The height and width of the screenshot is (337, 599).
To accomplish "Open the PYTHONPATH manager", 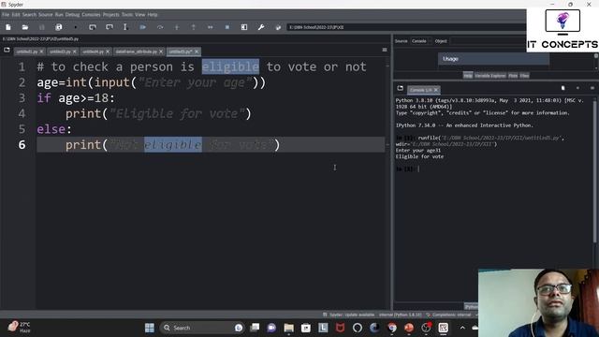I will 278,27.
